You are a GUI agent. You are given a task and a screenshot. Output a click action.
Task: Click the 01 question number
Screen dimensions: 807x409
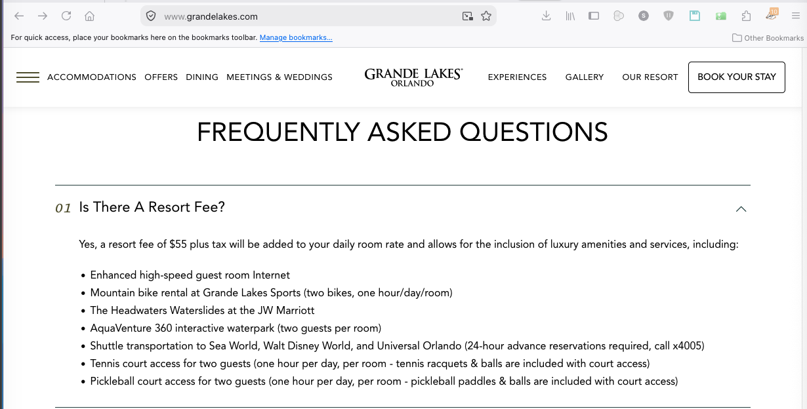click(63, 208)
